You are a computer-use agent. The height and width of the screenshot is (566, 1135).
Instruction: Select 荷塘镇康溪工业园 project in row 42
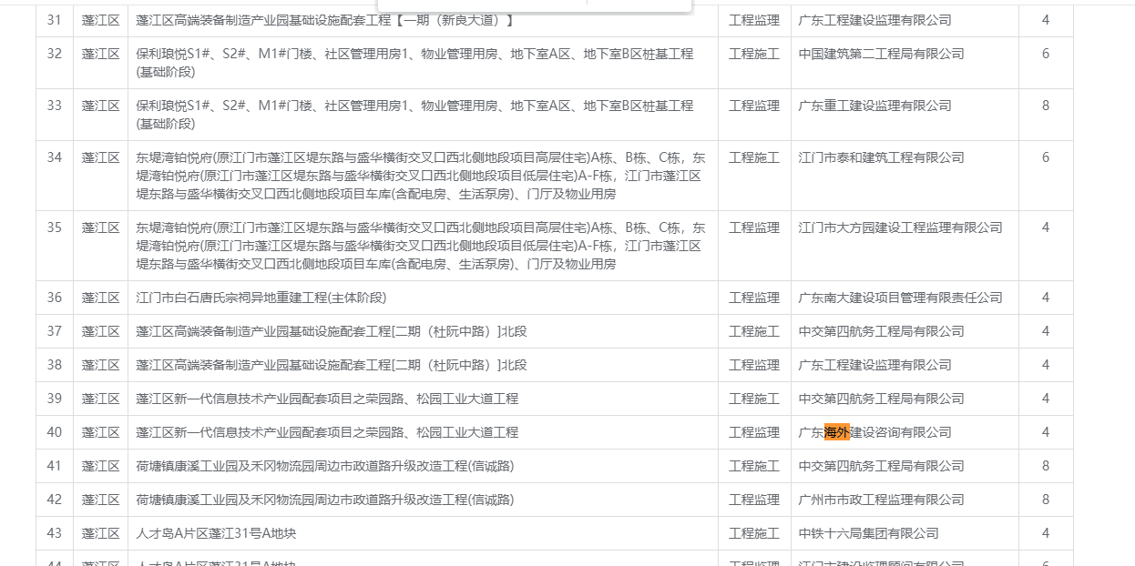[x=324, y=500]
